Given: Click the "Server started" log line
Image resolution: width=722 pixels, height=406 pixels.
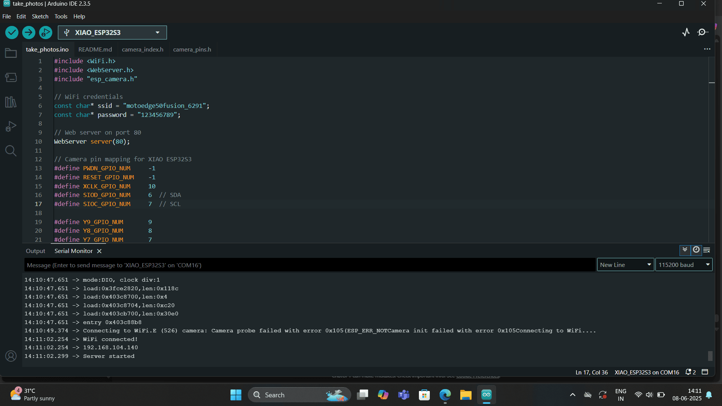Looking at the screenshot, I should [x=109, y=356].
